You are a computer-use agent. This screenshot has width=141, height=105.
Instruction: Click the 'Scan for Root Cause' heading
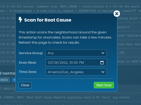48,20
